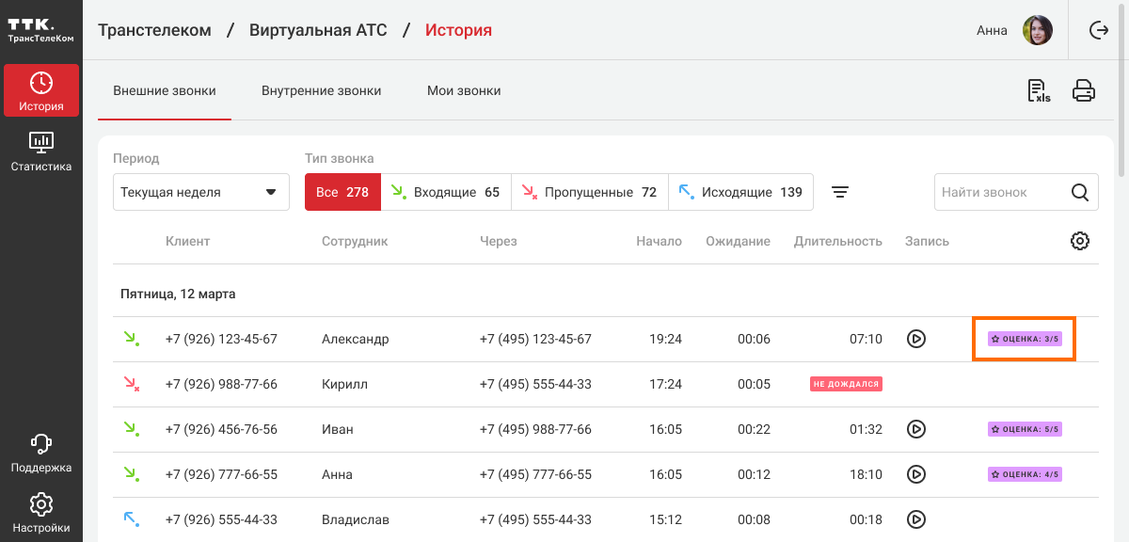Image resolution: width=1129 pixels, height=542 pixels.
Task: Filter by Исходящие calls
Action: [x=740, y=192]
